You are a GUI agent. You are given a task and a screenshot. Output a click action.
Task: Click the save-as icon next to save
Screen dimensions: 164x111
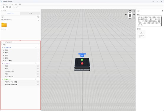click(10, 7)
